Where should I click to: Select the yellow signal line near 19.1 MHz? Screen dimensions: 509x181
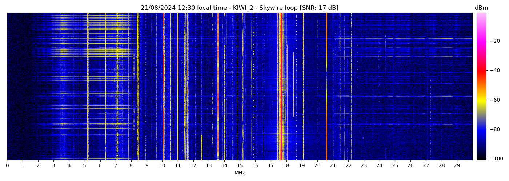[x=303, y=87]
